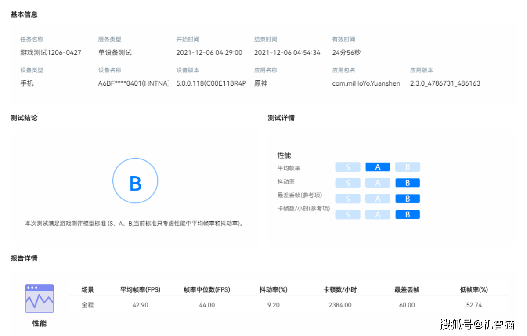
Task: Select S badge for 平均帧率
Action: (x=348, y=167)
